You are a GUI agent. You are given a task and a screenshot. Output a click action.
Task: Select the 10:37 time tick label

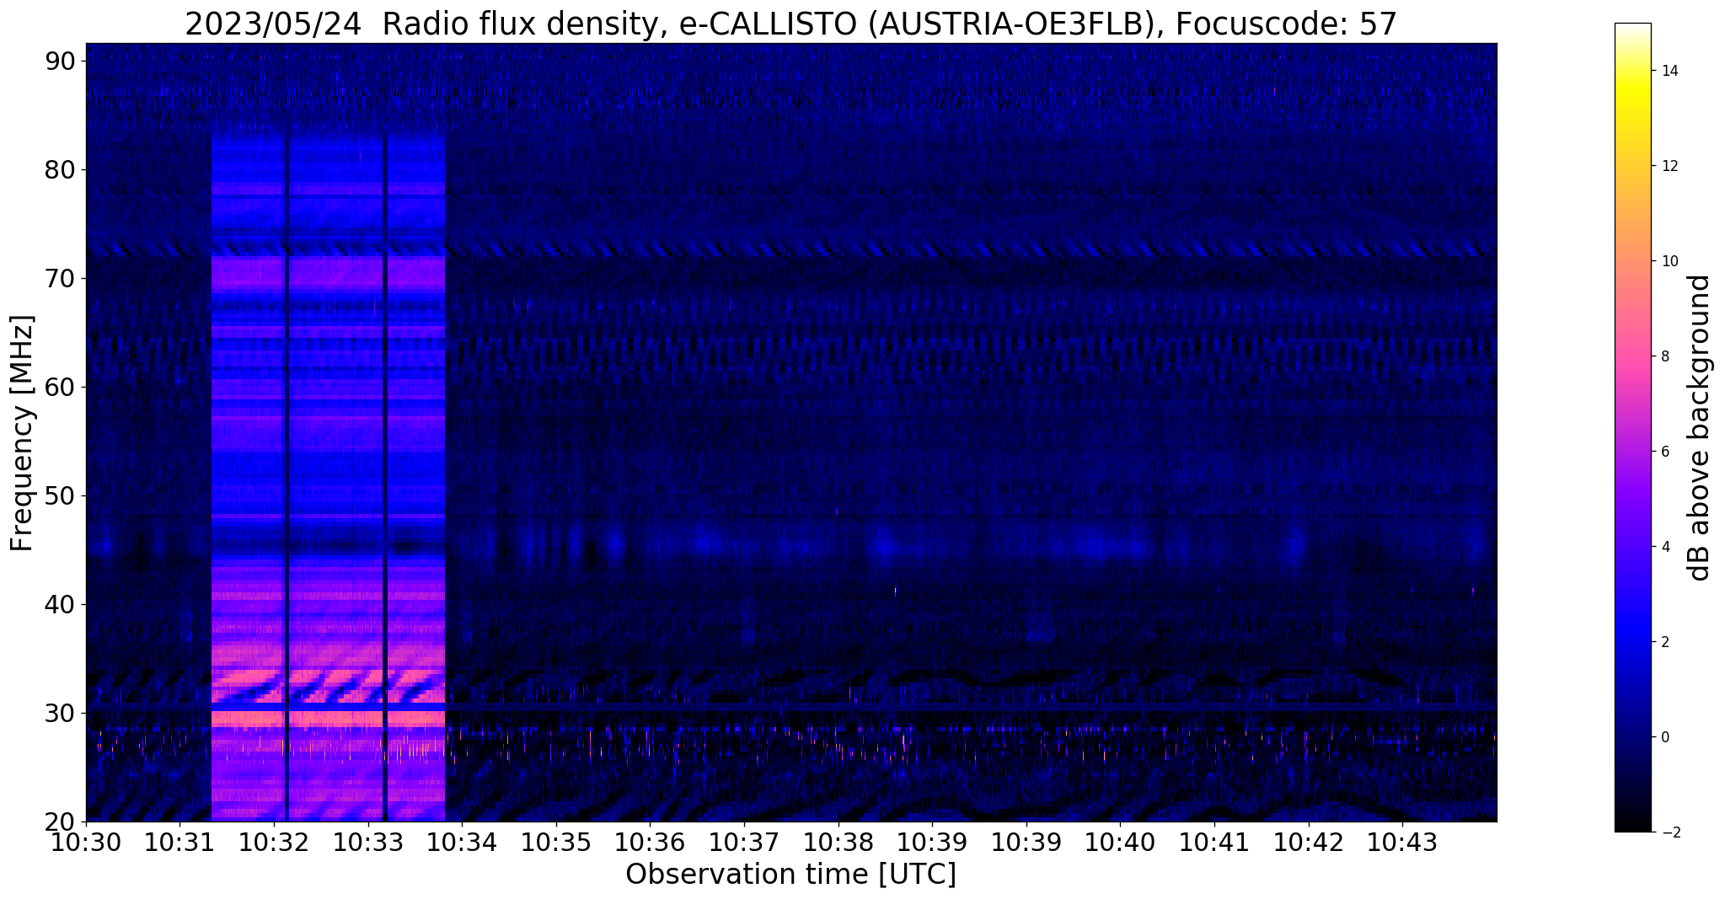pyautogui.click(x=744, y=842)
